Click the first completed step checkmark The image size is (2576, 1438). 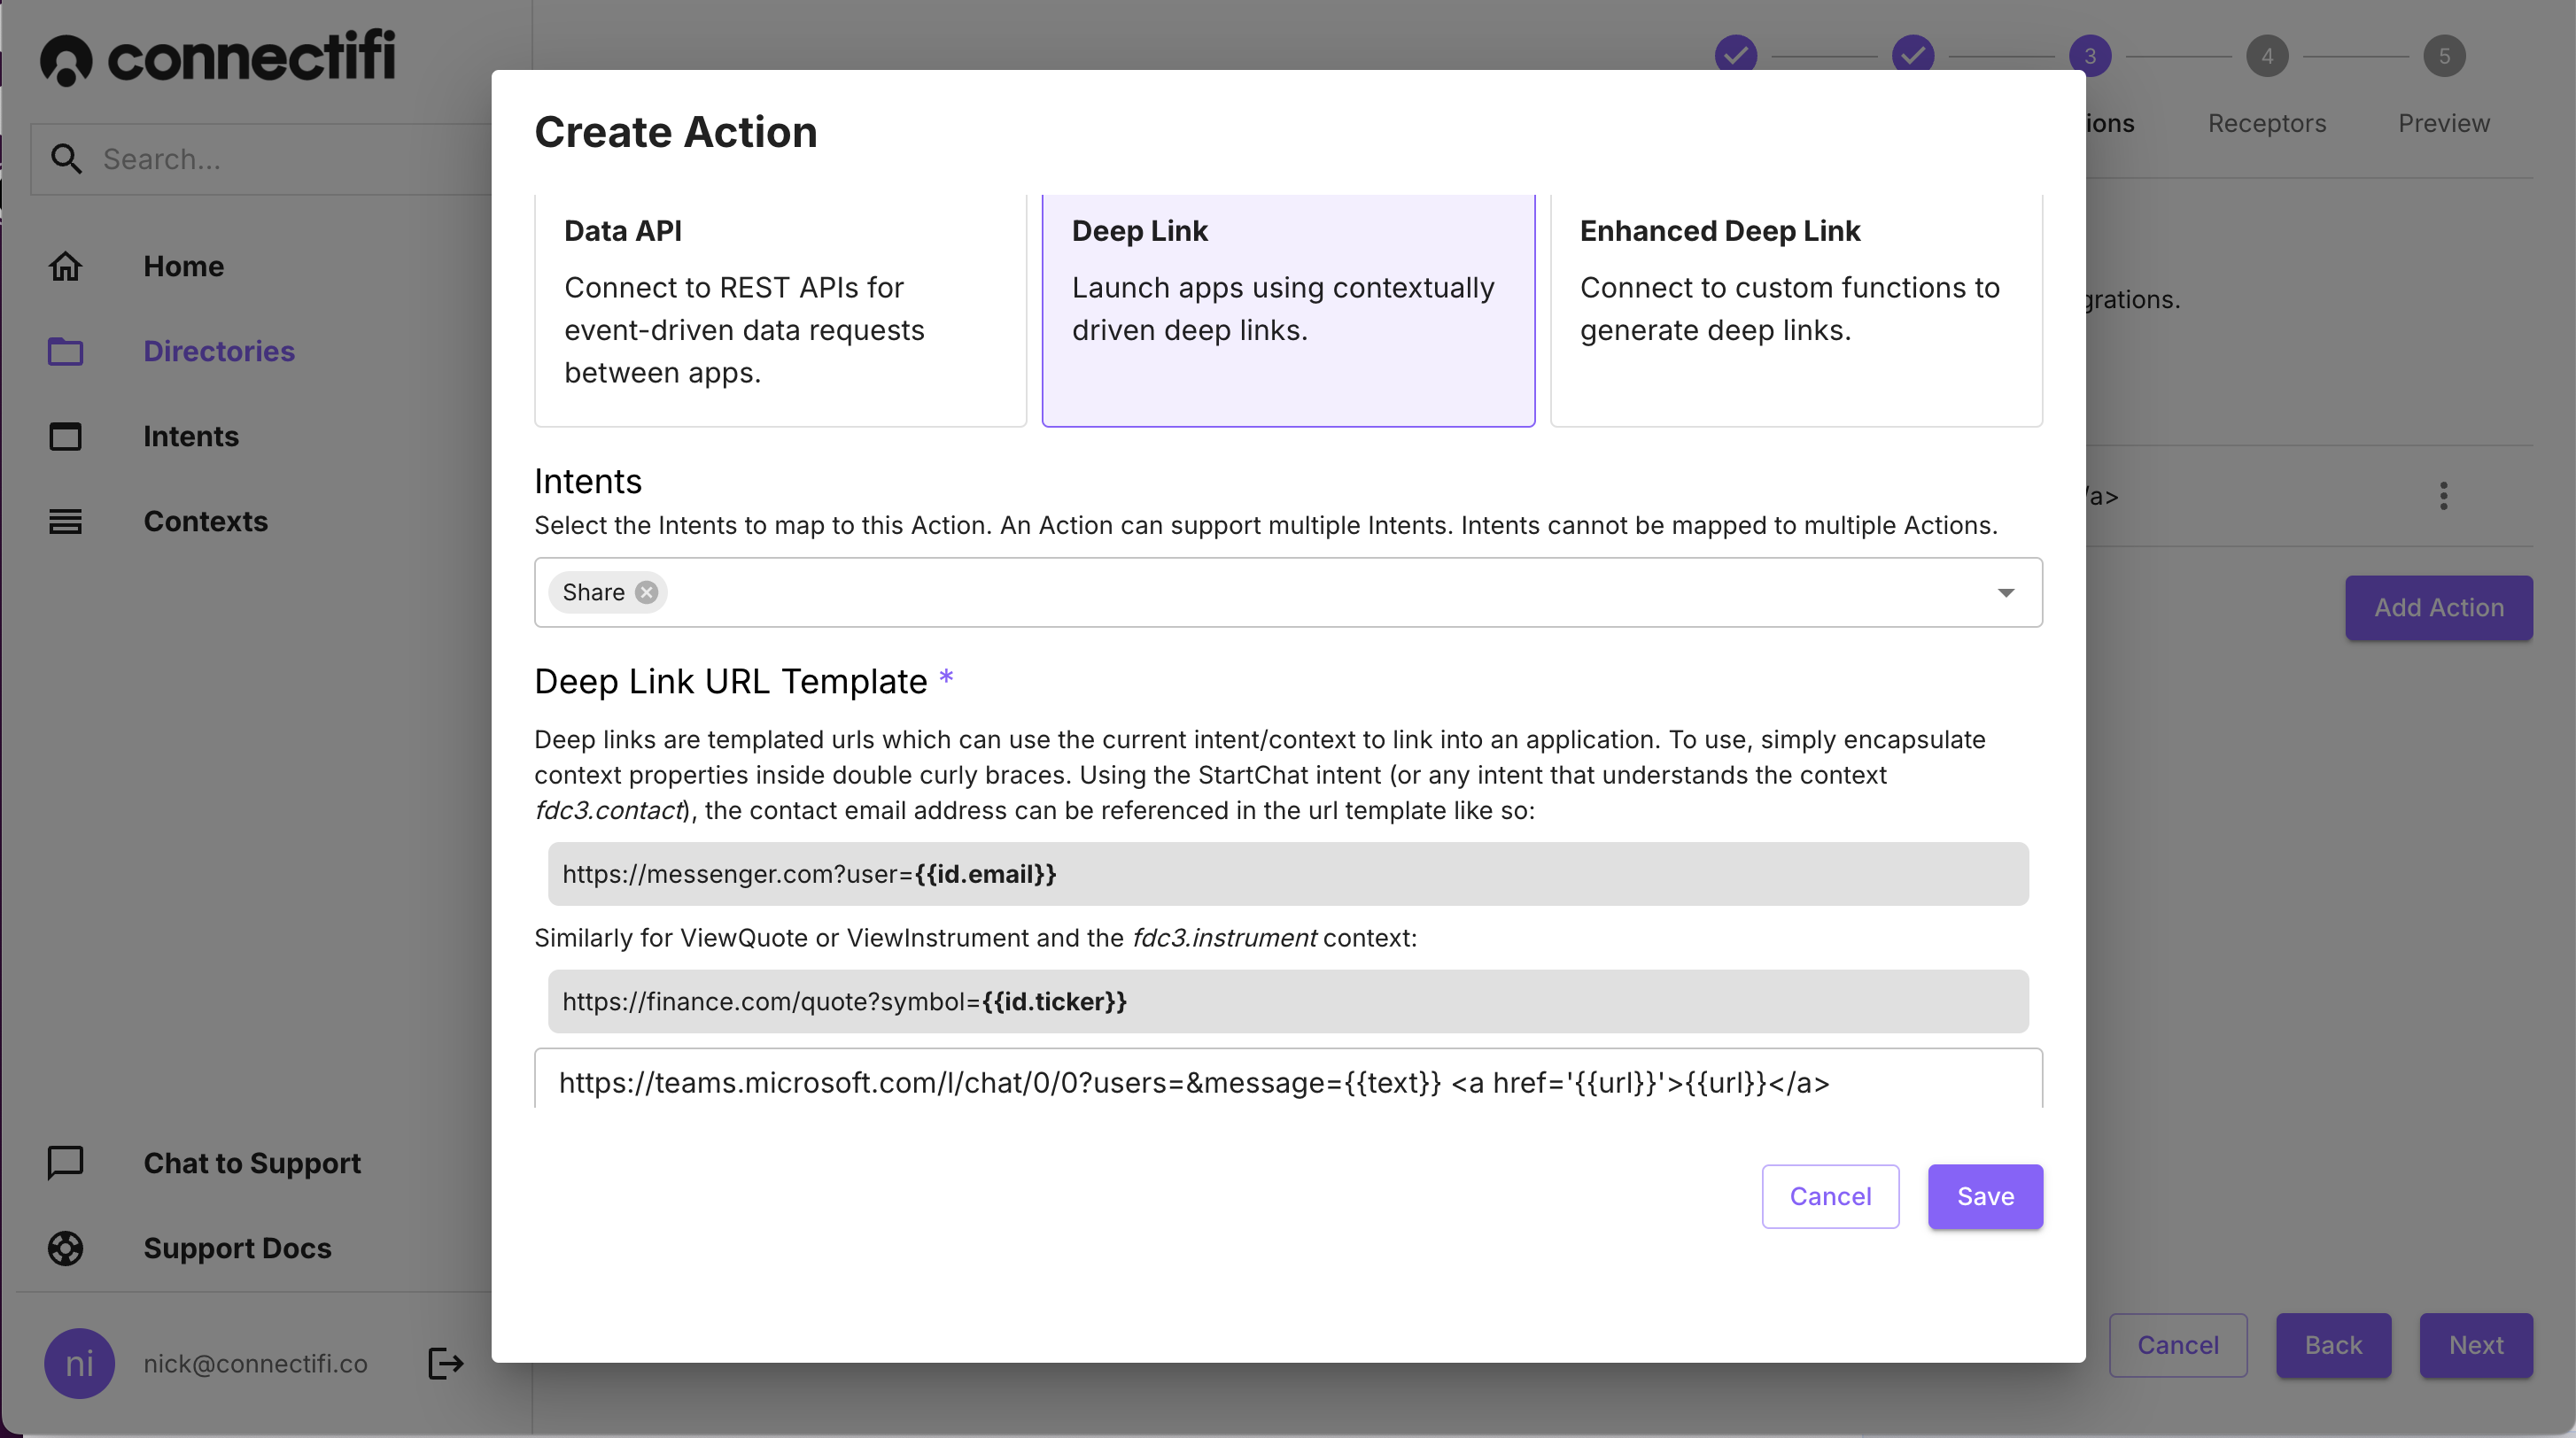click(x=1736, y=56)
